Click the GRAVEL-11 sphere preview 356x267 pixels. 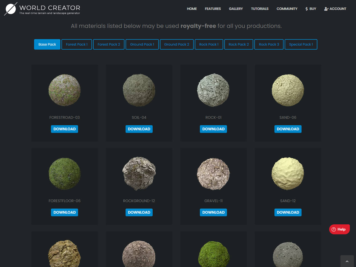[x=214, y=173]
